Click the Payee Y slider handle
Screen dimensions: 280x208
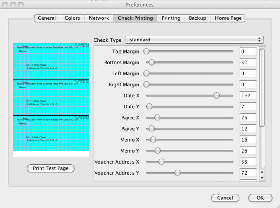pyautogui.click(x=152, y=128)
